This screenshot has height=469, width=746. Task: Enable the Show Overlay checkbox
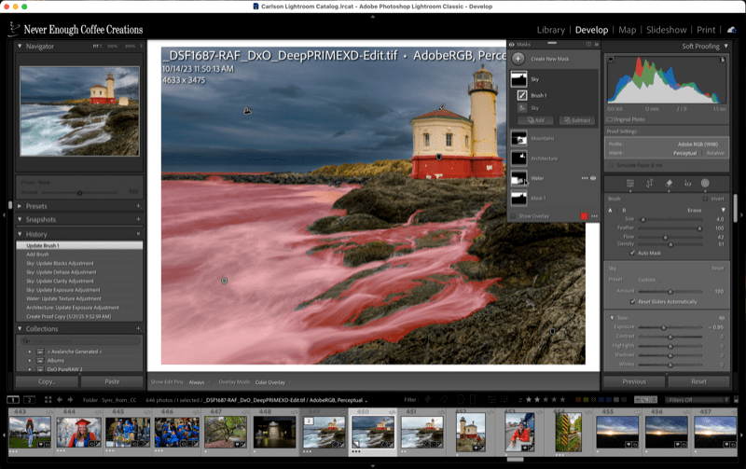coord(513,216)
